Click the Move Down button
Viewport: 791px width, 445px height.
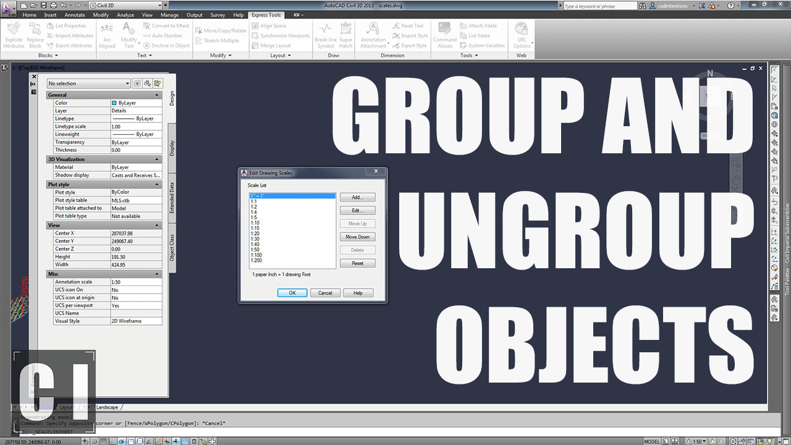[x=357, y=237]
